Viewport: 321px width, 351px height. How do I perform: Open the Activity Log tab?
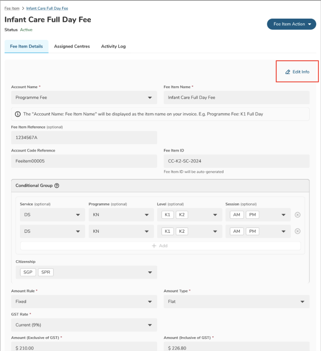tap(113, 47)
